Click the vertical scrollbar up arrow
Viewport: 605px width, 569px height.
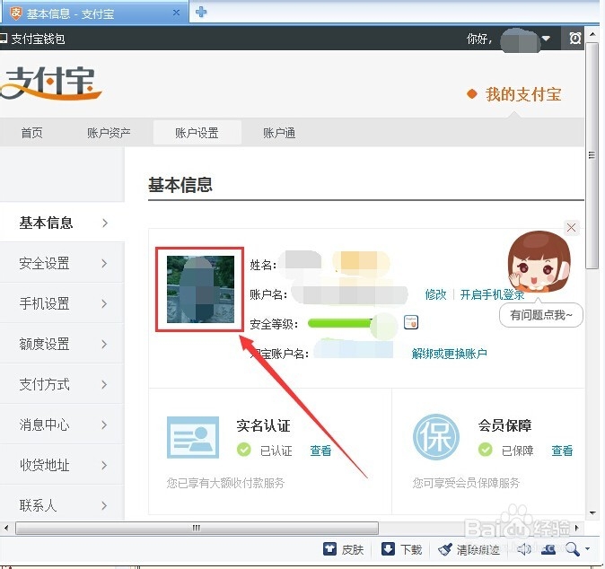pyautogui.click(x=592, y=34)
